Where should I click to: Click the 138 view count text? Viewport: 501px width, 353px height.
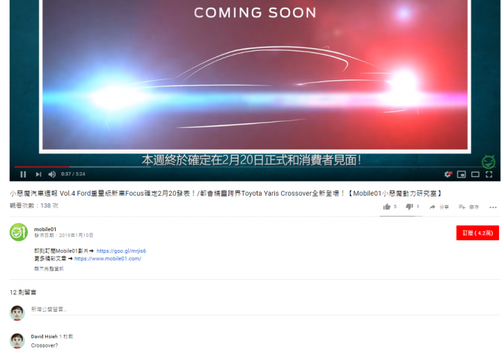(34, 205)
